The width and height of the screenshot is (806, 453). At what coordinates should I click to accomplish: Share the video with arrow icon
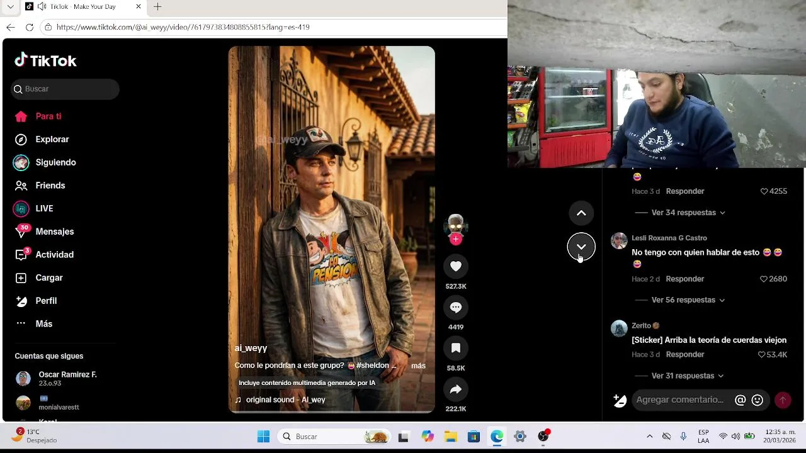point(456,389)
